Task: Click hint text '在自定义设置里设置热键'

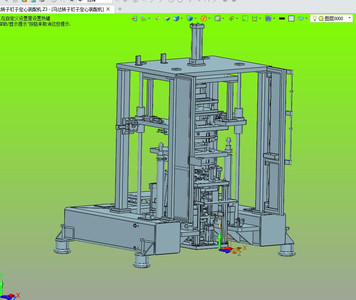Action: click(x=26, y=18)
